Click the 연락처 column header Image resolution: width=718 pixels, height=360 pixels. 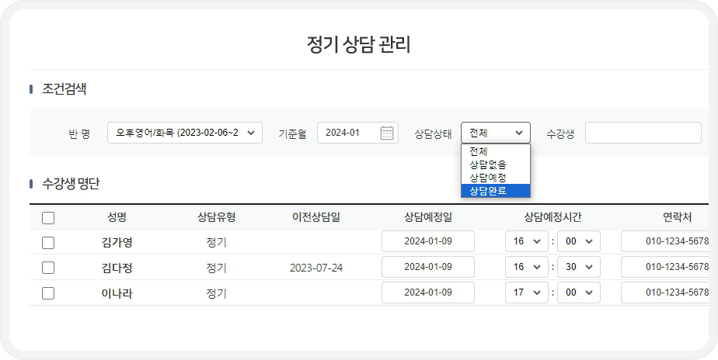click(678, 218)
